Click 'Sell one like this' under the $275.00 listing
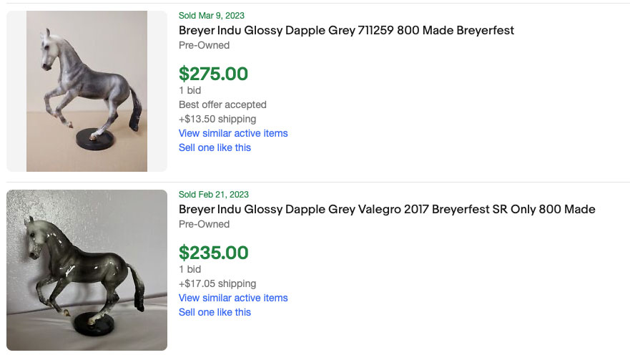Screen dimensions: 630x355 (215, 147)
